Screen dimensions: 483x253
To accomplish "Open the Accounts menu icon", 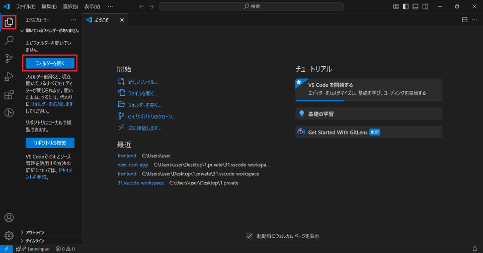I will pos(9,218).
